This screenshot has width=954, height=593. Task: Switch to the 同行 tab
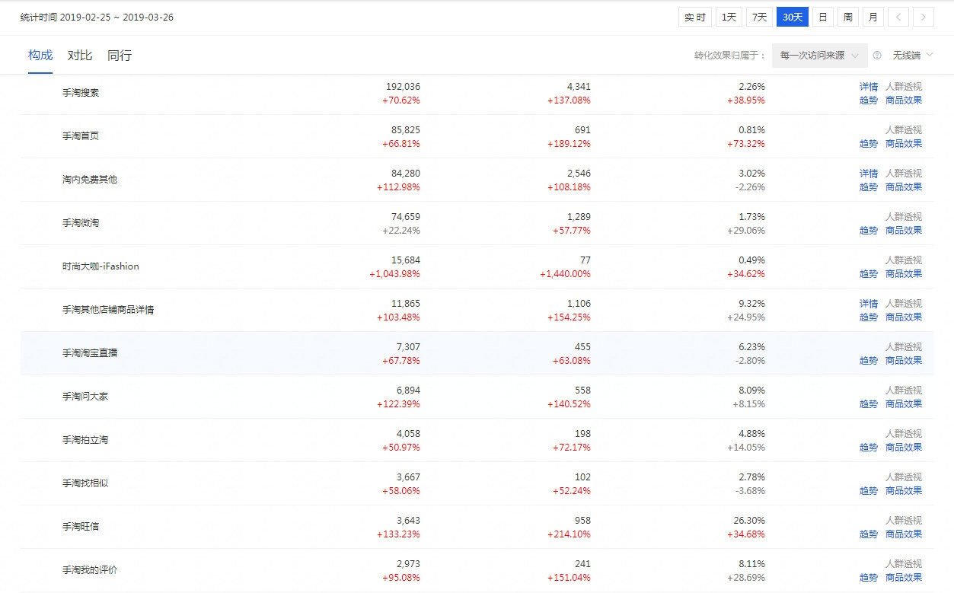(x=120, y=56)
